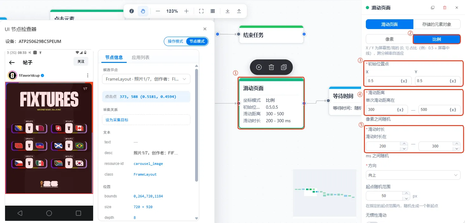The height and width of the screenshot is (223, 465).
Task: Expand the 候选节点 FrameLayout dropdown
Action: pyautogui.click(x=146, y=79)
